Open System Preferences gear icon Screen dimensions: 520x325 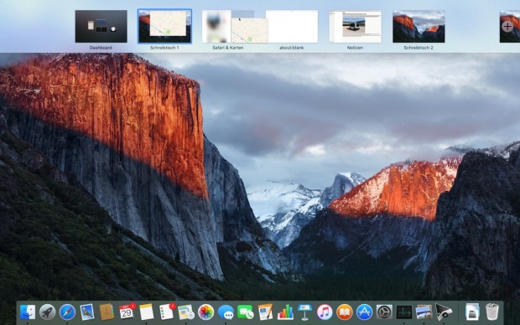tap(384, 312)
